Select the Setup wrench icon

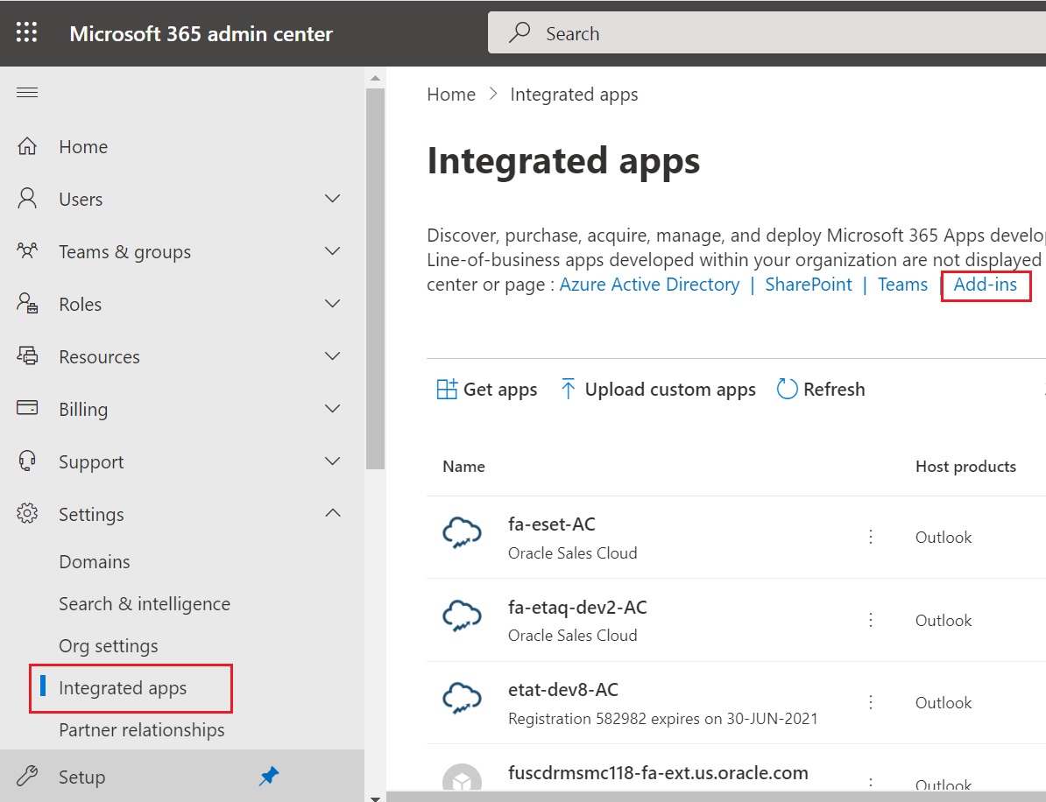(x=27, y=777)
